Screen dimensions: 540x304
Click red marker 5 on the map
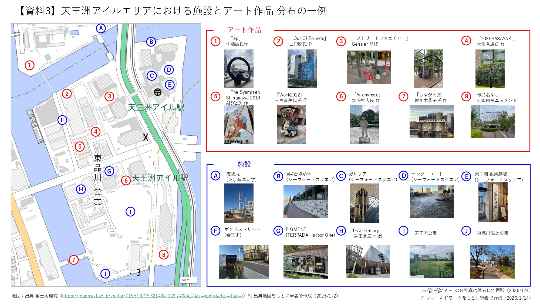(x=80, y=146)
